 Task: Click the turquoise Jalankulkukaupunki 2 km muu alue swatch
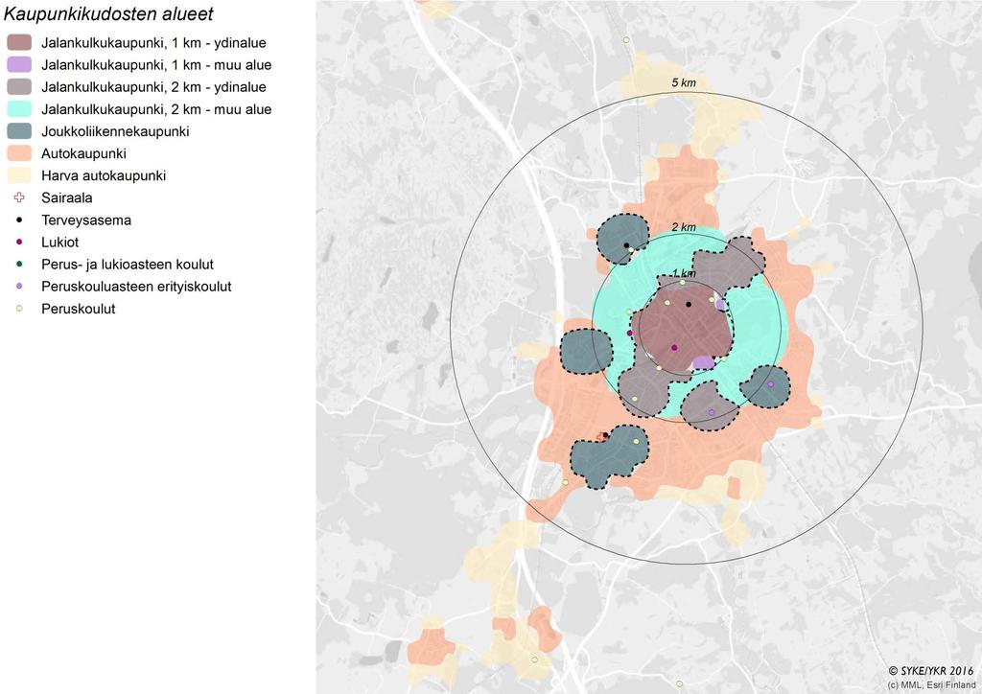[19, 109]
